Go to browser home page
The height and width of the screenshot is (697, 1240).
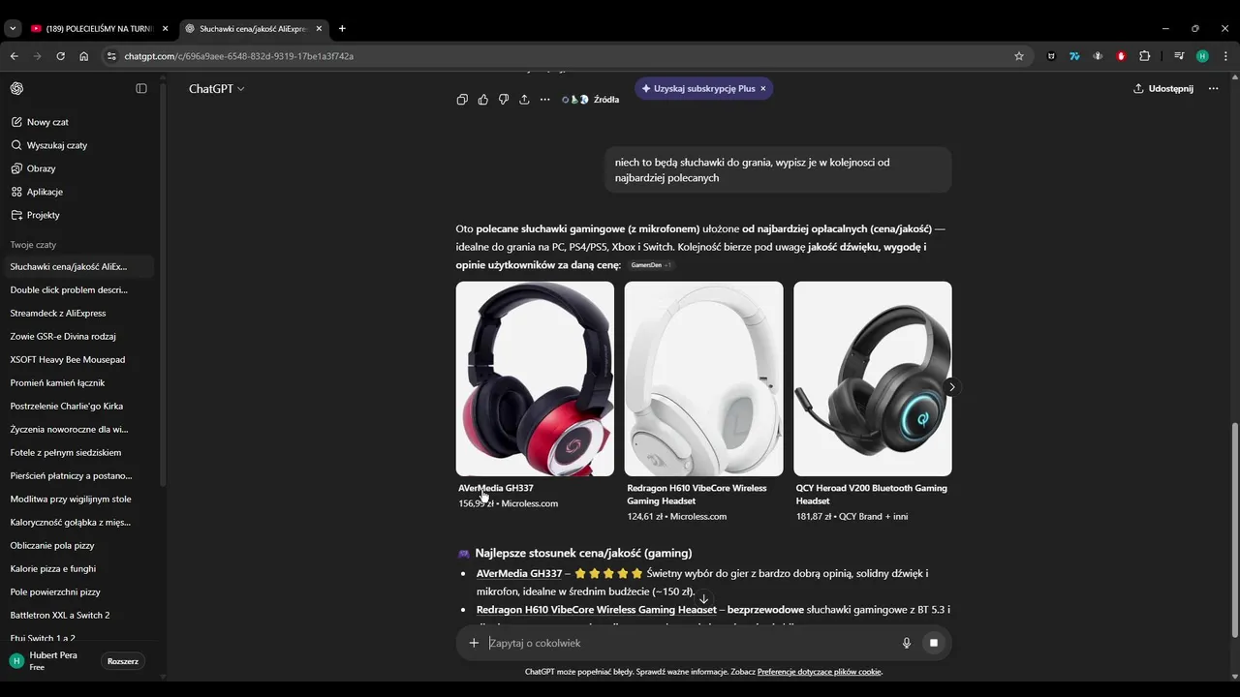[x=84, y=56]
